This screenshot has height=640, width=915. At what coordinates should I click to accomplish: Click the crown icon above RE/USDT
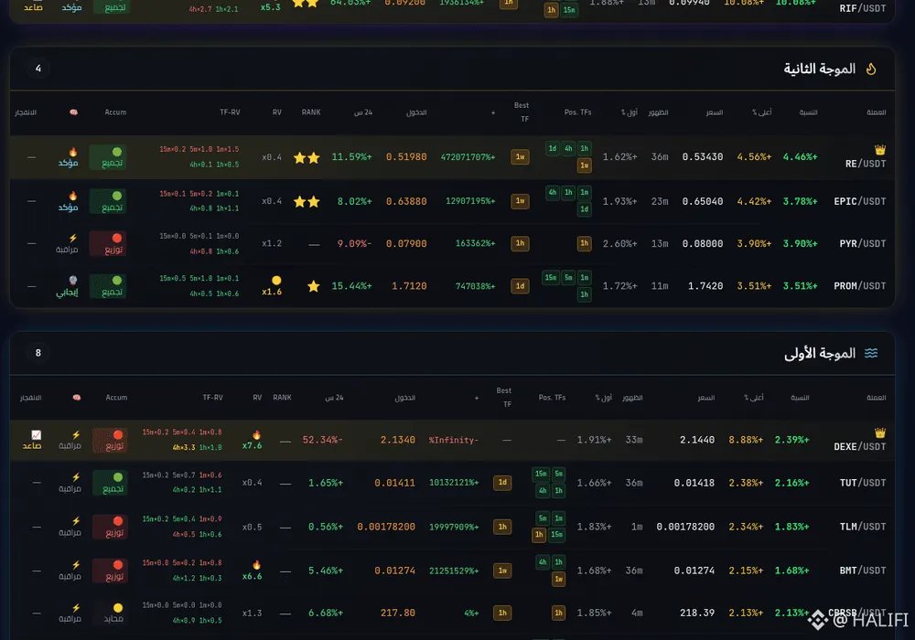point(880,150)
